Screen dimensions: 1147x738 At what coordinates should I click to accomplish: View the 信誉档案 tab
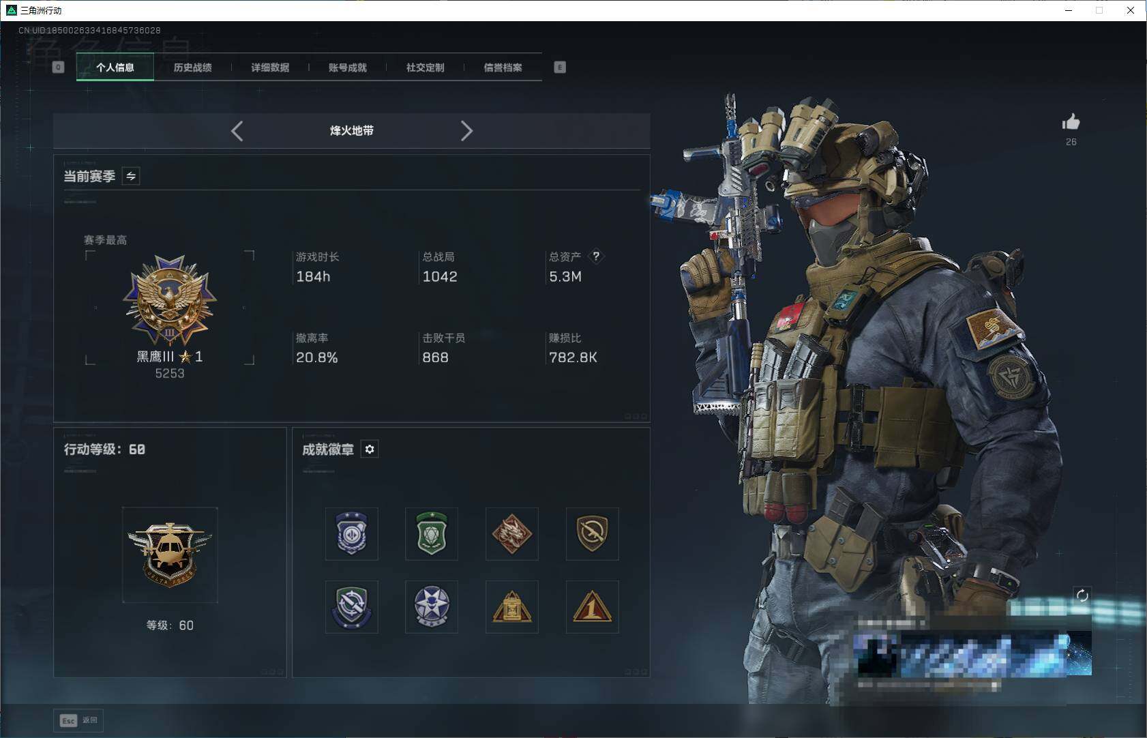click(x=503, y=68)
